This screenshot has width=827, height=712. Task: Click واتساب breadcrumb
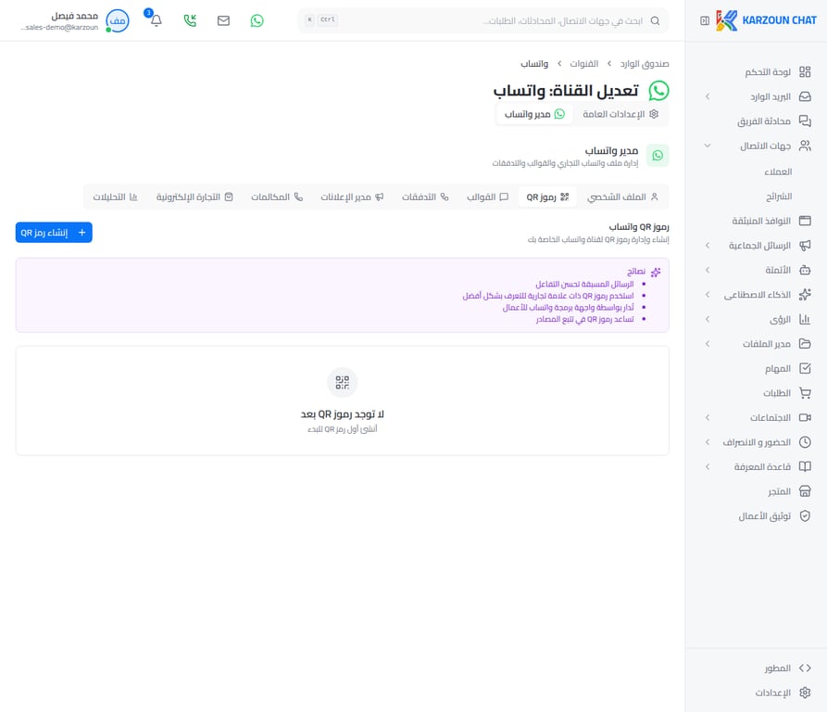point(534,64)
